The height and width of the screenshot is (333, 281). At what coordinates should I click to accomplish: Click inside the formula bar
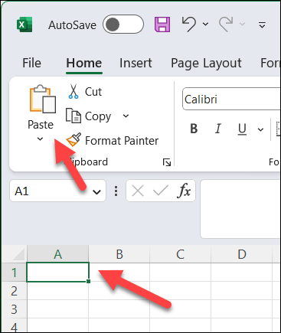(x=240, y=209)
